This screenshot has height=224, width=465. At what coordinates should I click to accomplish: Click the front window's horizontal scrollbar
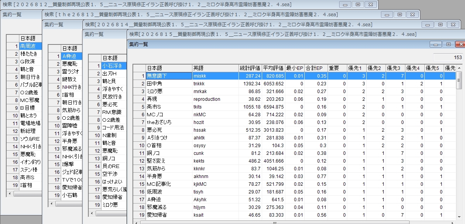pos(294,222)
